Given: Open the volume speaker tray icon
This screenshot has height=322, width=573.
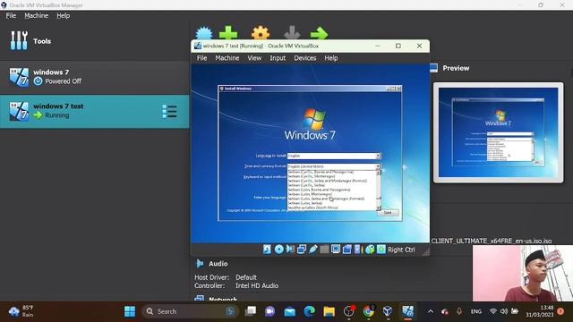Looking at the screenshot, I should coord(504,311).
